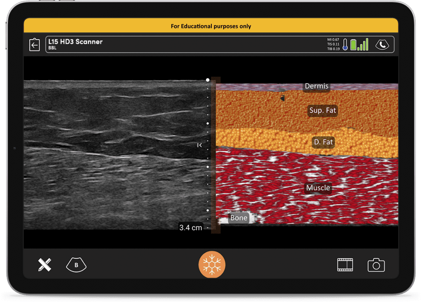Select the B-mode imaging icon
Screen dimensions: 422x302
pyautogui.click(x=76, y=265)
